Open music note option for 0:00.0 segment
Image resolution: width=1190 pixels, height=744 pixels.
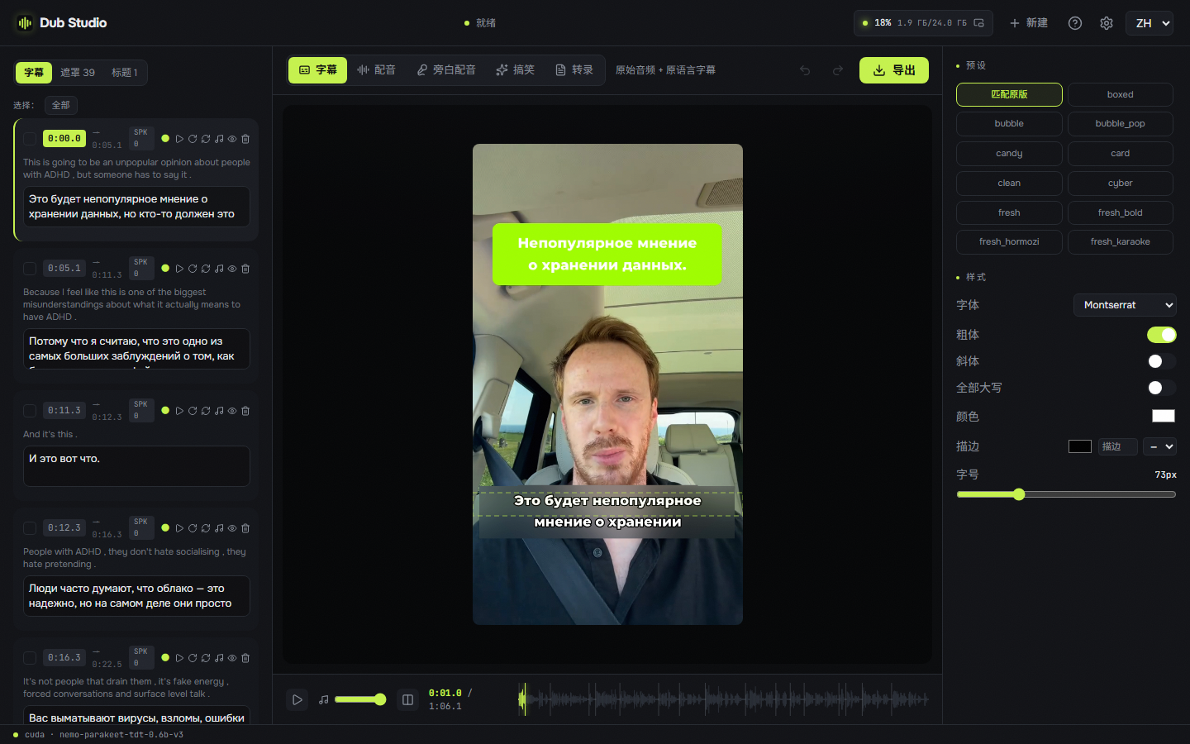pos(219,139)
